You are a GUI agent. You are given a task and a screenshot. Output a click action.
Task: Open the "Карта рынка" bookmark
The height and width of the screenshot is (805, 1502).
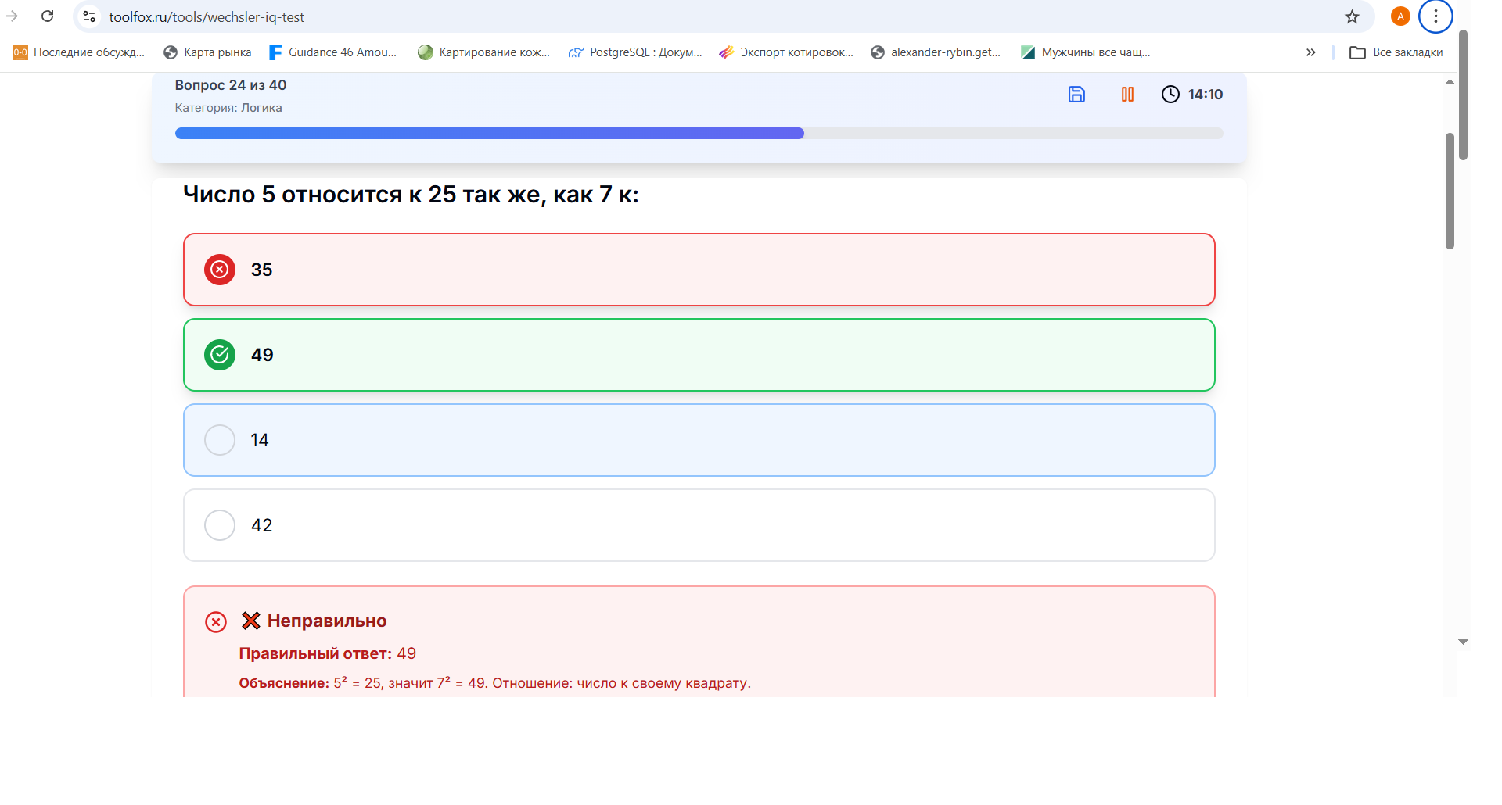[x=208, y=52]
